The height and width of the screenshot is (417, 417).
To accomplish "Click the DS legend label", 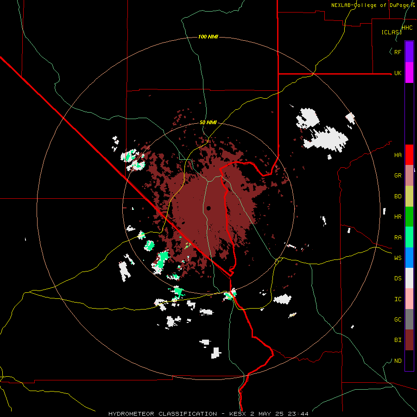I will (398, 278).
